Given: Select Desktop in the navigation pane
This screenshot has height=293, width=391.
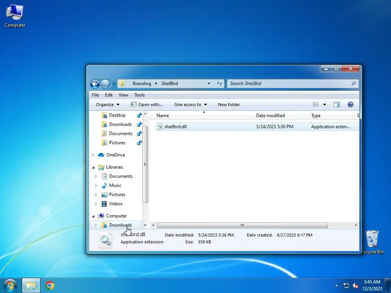Looking at the screenshot, I should [x=117, y=115].
